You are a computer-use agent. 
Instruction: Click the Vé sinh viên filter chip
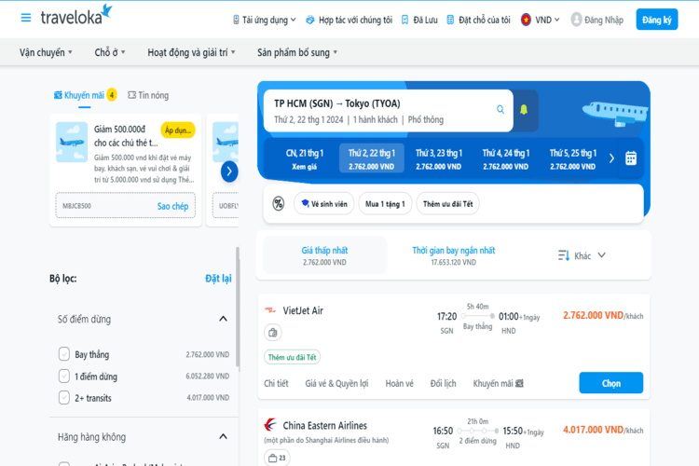tap(324, 204)
